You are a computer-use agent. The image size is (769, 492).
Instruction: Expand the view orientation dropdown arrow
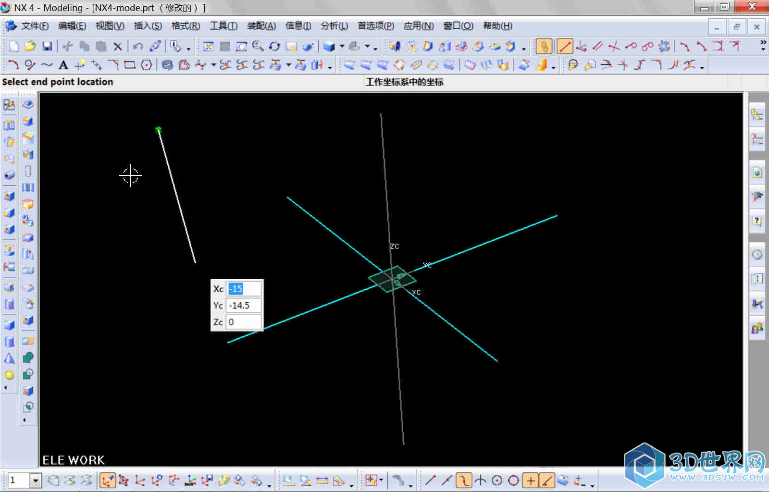click(x=367, y=46)
